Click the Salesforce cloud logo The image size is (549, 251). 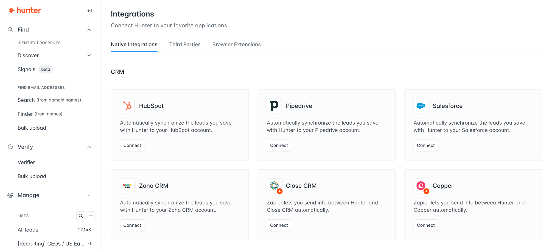click(x=421, y=106)
